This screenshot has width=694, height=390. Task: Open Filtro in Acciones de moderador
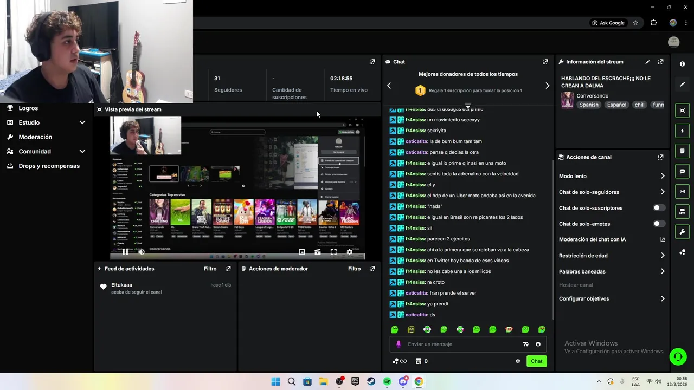point(354,269)
